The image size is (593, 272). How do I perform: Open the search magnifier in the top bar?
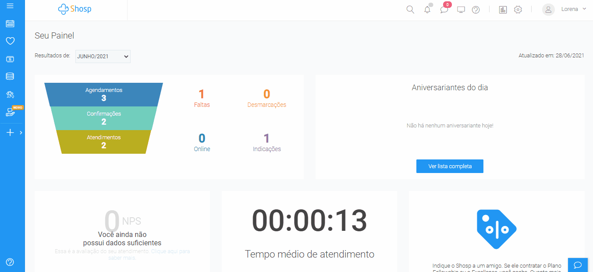click(x=410, y=9)
